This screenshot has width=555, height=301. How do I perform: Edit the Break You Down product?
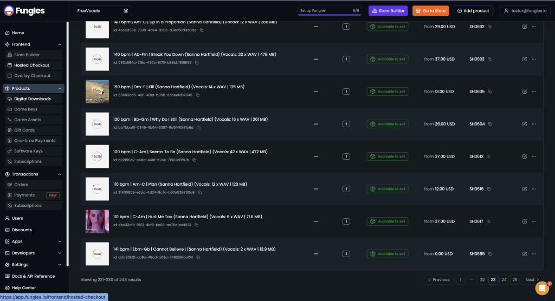pyautogui.click(x=525, y=59)
